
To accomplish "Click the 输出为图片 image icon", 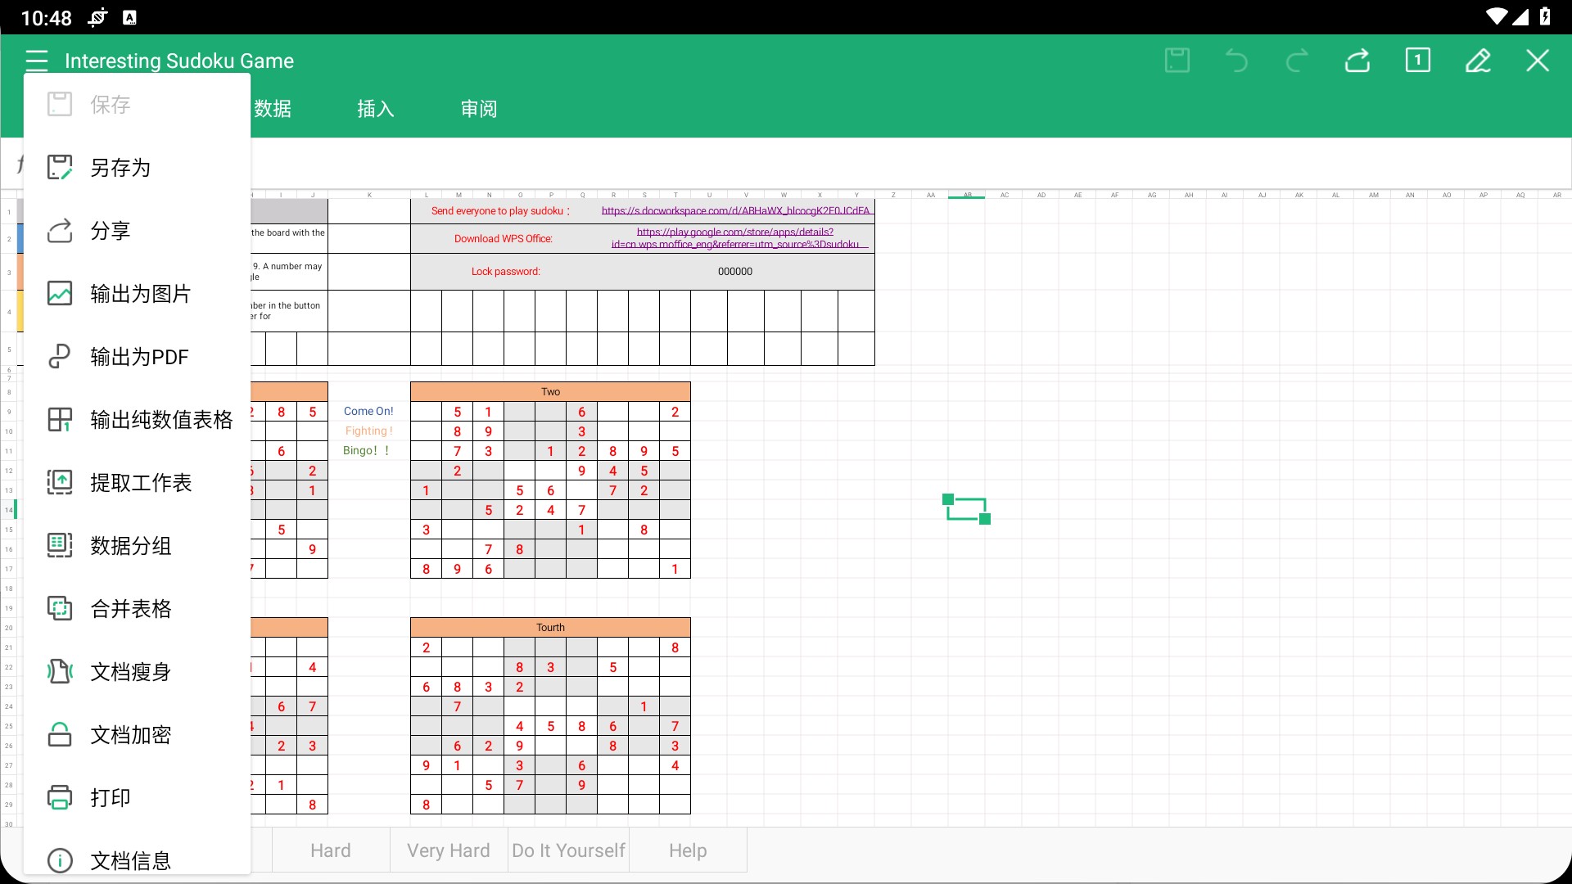I will click(x=60, y=294).
